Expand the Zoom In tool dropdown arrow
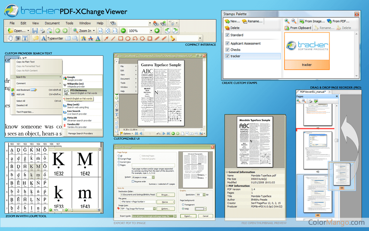 click(94, 31)
